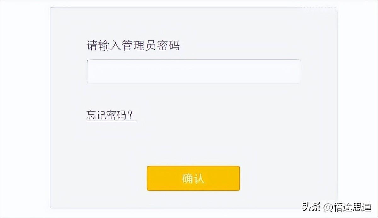Open the 忘记密码? link
The height and width of the screenshot is (218, 378).
click(111, 115)
